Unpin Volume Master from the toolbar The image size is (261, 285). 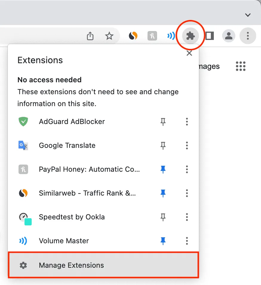click(163, 241)
